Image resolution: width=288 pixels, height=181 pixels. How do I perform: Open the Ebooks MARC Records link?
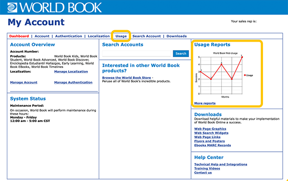tap(213, 145)
